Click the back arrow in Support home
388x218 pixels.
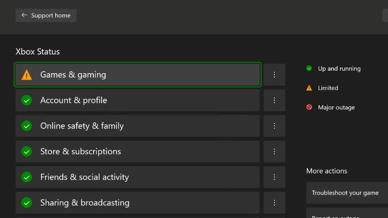point(25,15)
